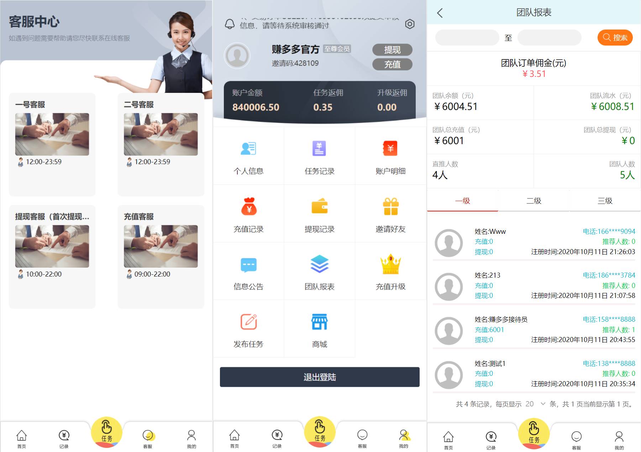Open the 充值升级 crown icon
The width and height of the screenshot is (641, 452).
[390, 264]
